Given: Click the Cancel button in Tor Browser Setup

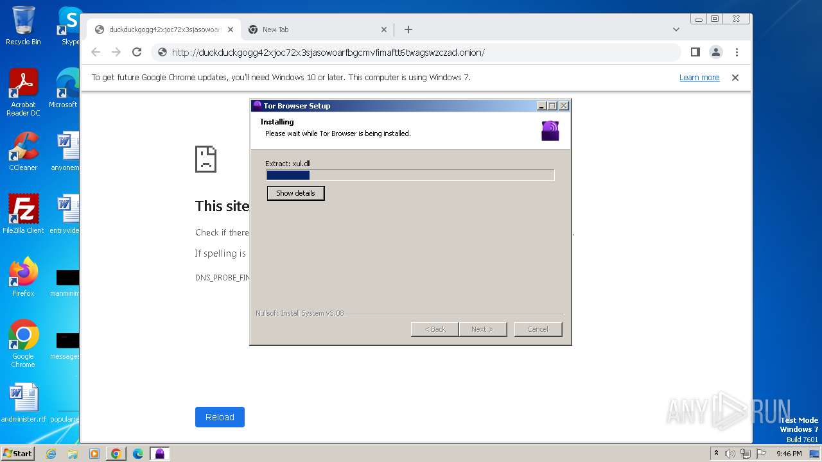Looking at the screenshot, I should (538, 329).
